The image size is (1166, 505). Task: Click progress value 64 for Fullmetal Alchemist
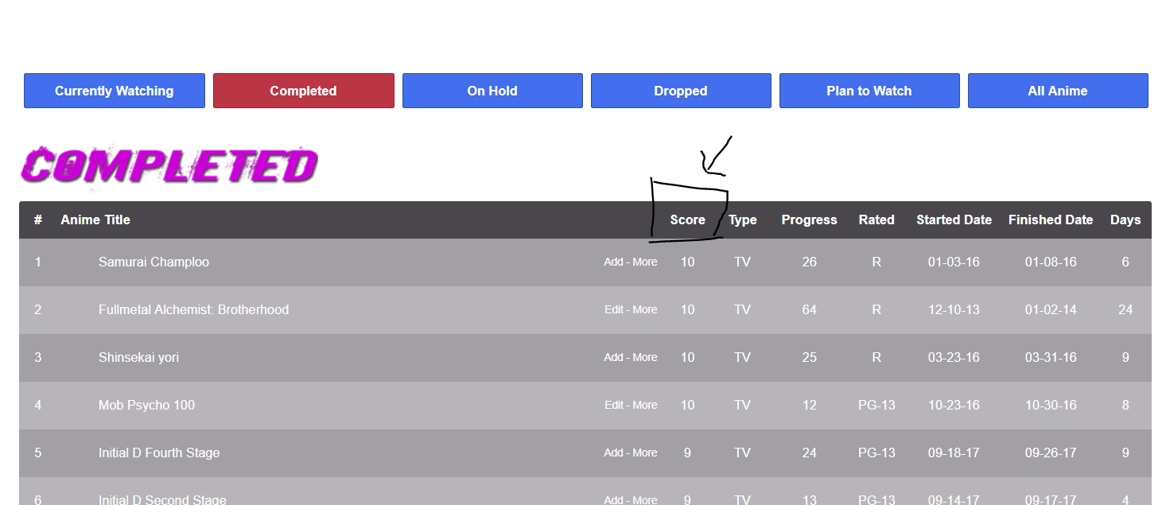[x=809, y=309]
